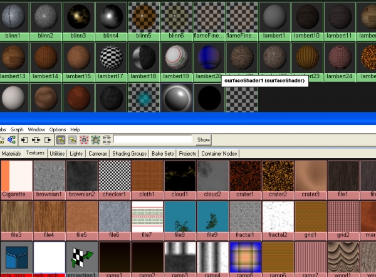The height and width of the screenshot is (277, 376).
Task: Open the Graph menu
Action: 17,129
